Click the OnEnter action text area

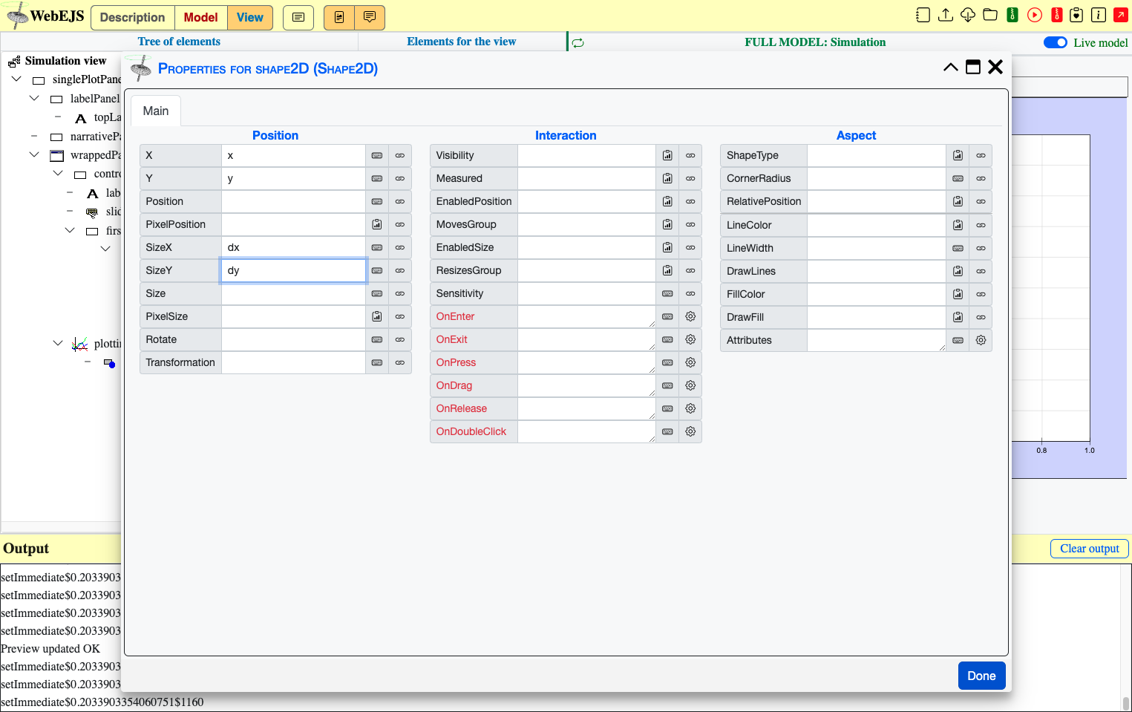point(586,317)
